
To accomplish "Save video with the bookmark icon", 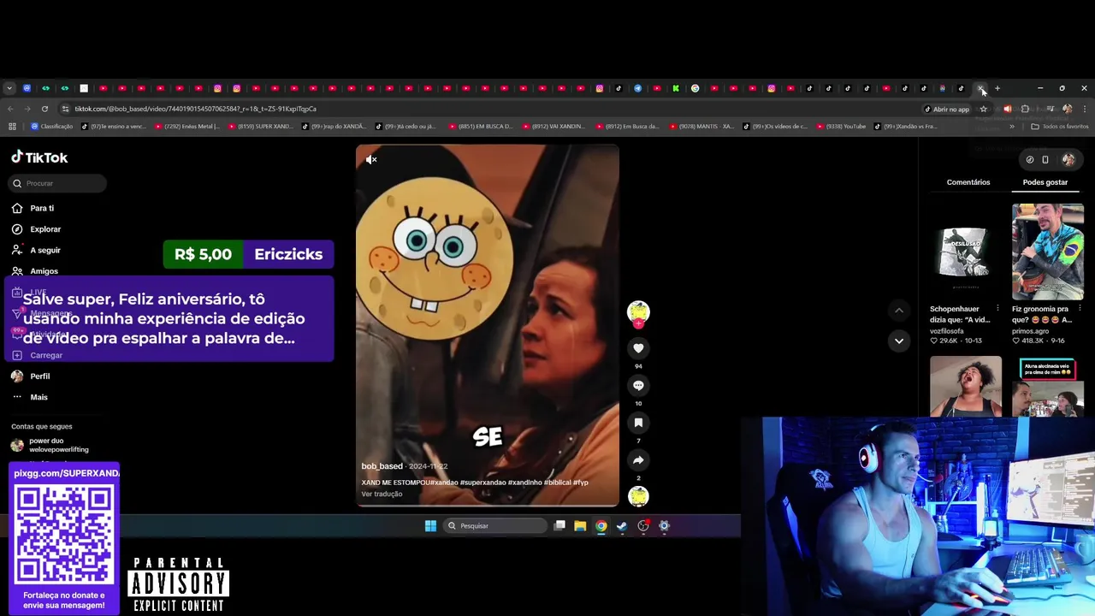I will (638, 423).
